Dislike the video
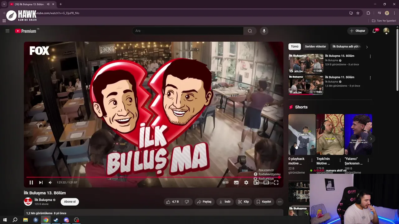 point(187,202)
